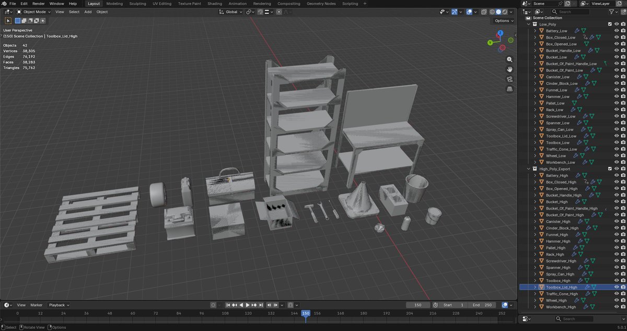Hide Pallet_High using eye icon

(x=617, y=248)
